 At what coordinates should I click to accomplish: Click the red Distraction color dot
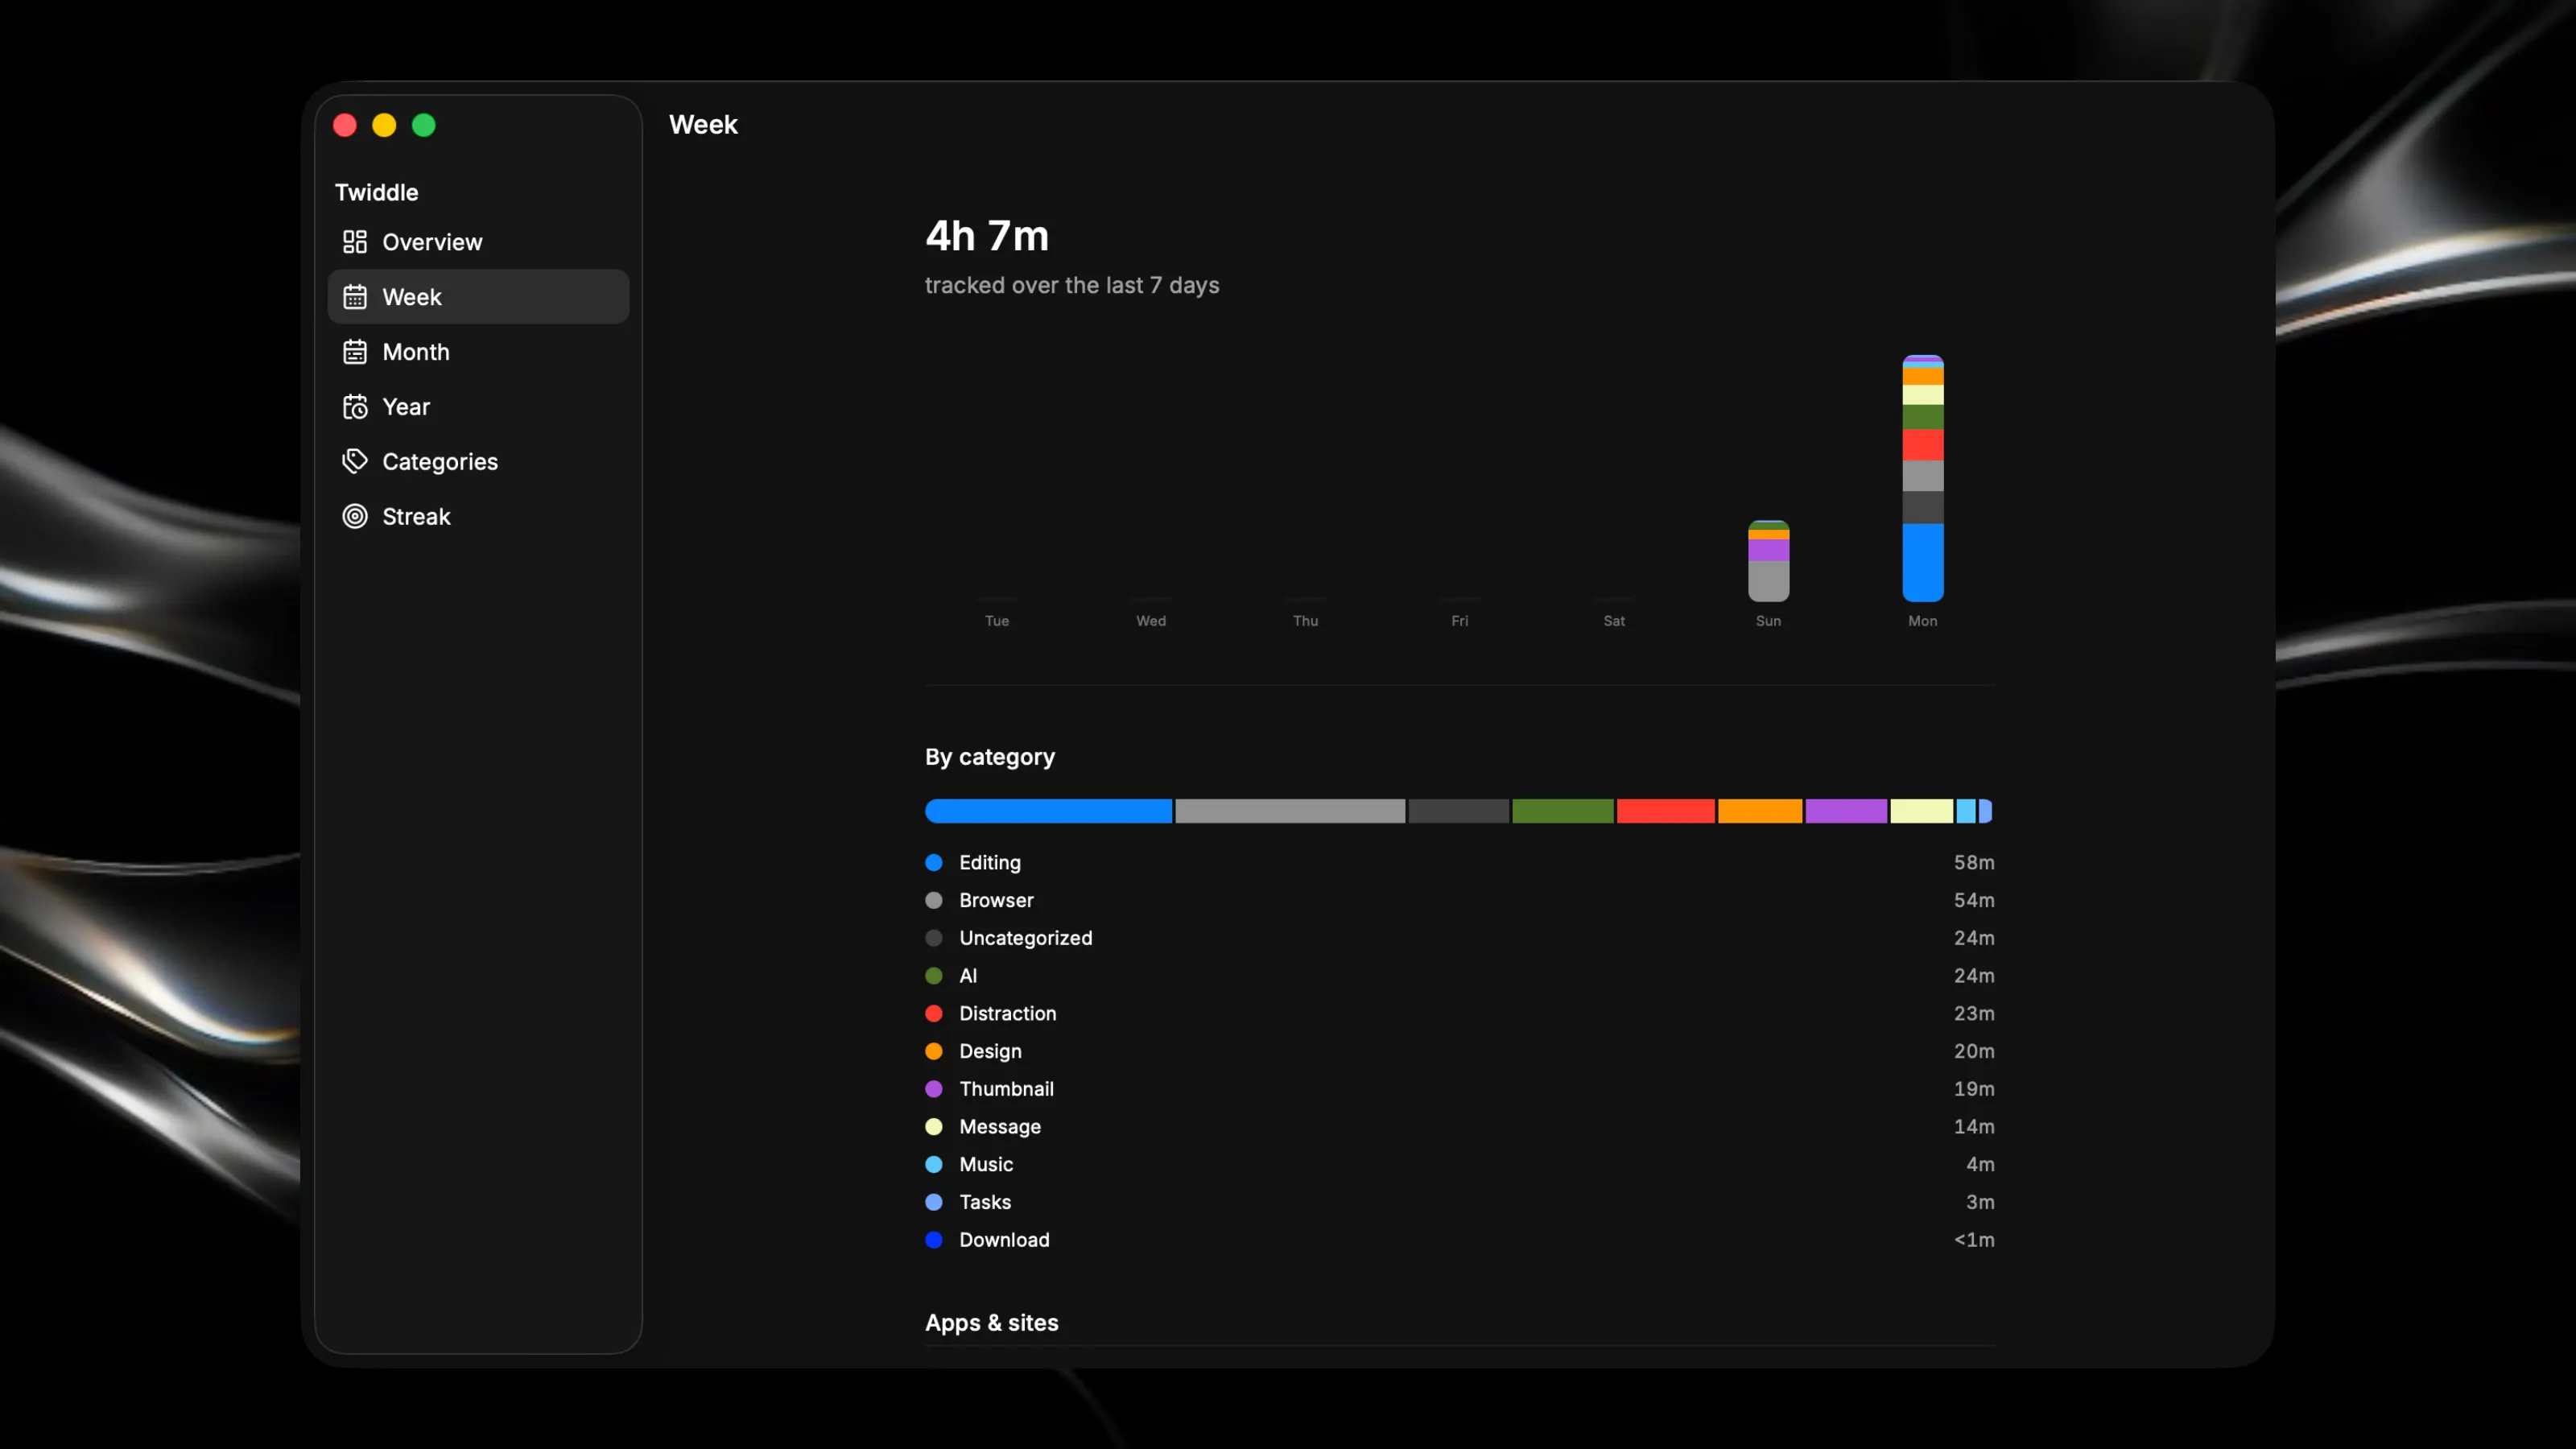point(934,1013)
